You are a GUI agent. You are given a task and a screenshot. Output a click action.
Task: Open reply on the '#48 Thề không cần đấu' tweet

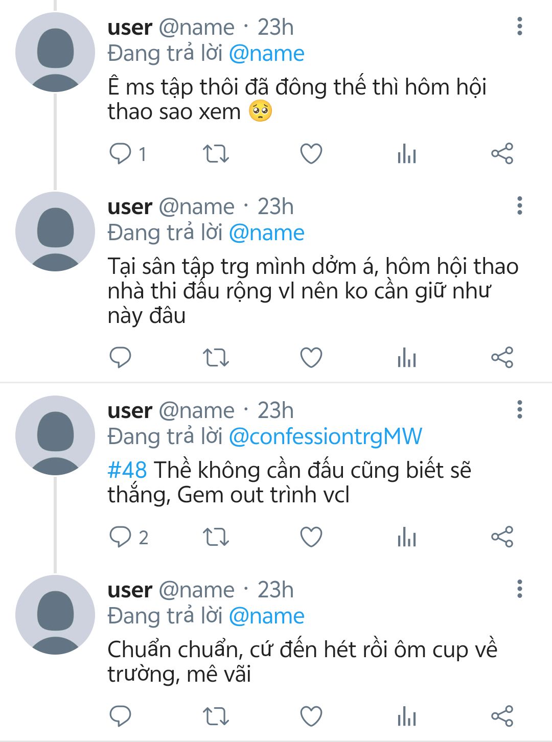point(121,537)
